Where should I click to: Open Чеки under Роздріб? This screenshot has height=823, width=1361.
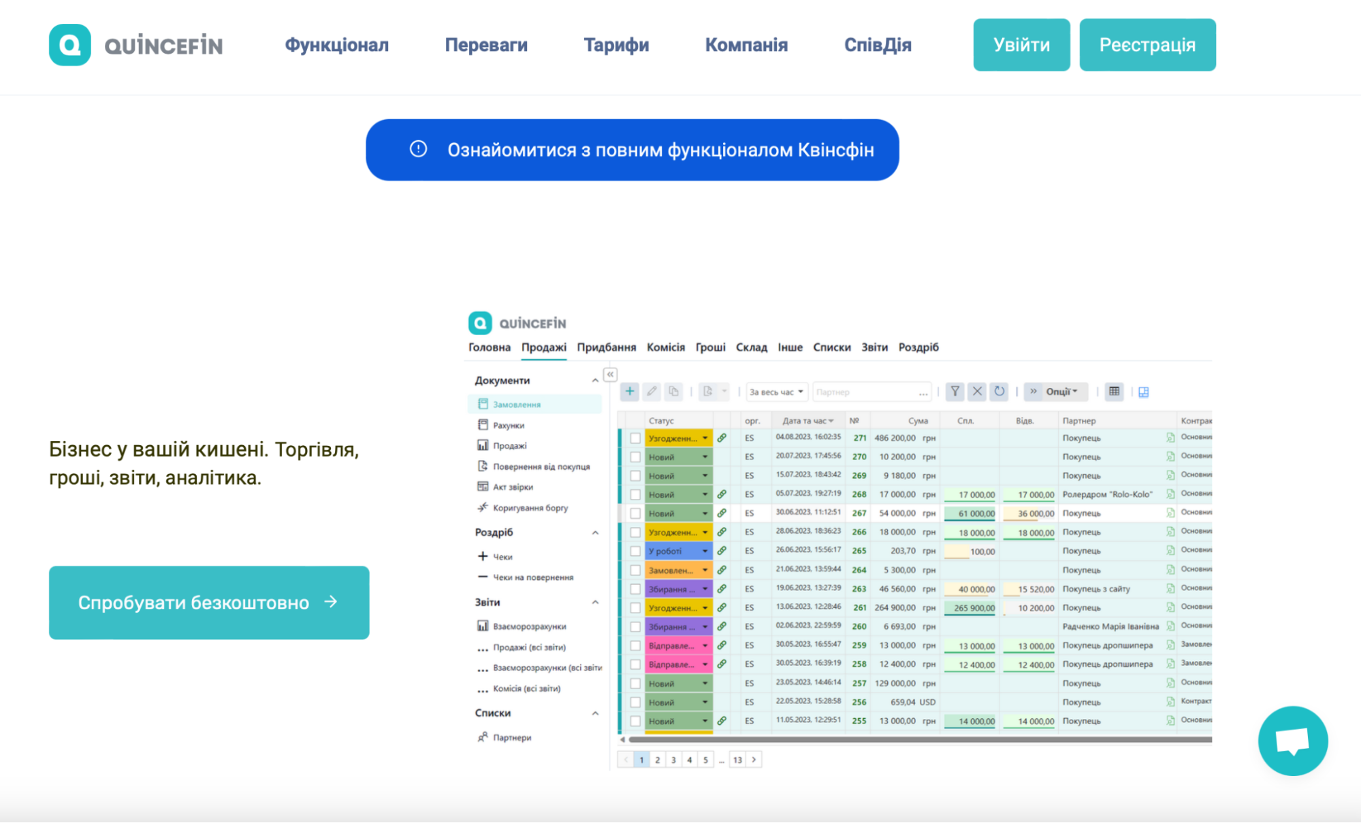495,557
